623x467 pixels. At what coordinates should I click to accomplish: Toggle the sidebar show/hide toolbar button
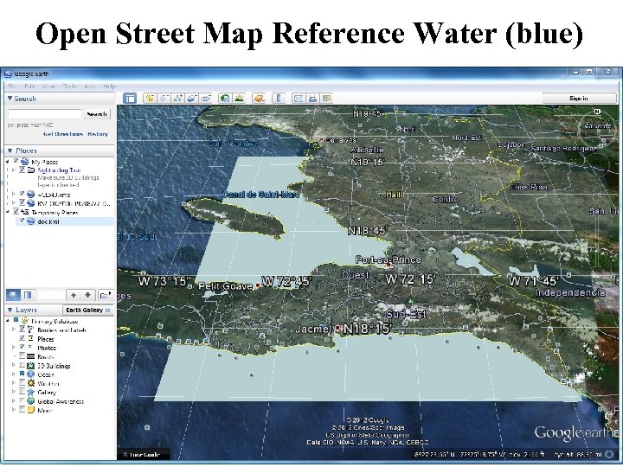click(130, 98)
